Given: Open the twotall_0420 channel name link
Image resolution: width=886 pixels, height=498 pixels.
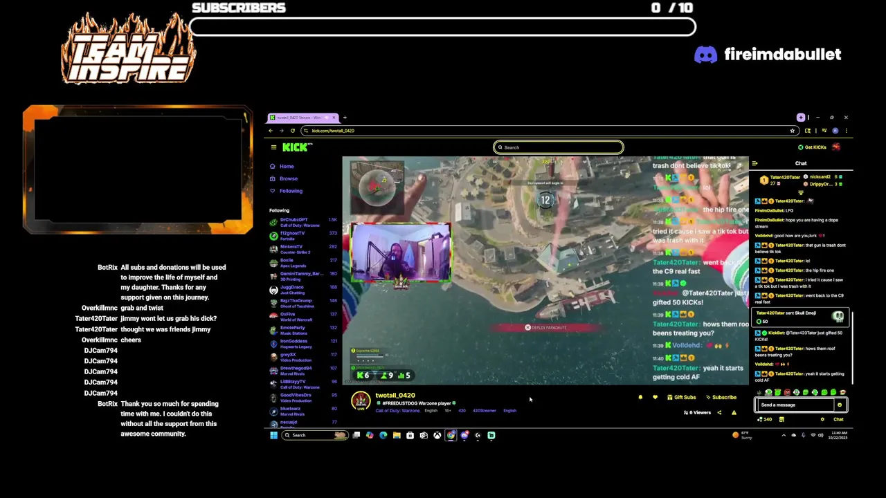Looking at the screenshot, I should click(395, 396).
